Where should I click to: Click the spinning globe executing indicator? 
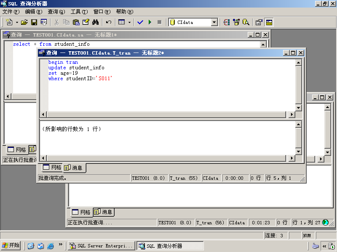click(325, 223)
